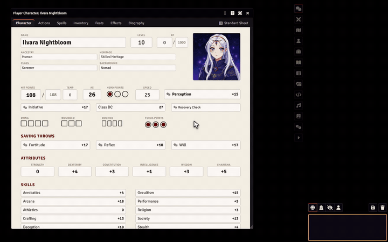Check the first Dying box
The image size is (388, 242).
pyautogui.click(x=24, y=124)
